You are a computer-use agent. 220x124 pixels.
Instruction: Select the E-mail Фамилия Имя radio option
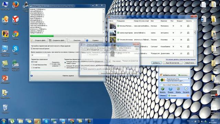pyautogui.click(x=32, y=65)
